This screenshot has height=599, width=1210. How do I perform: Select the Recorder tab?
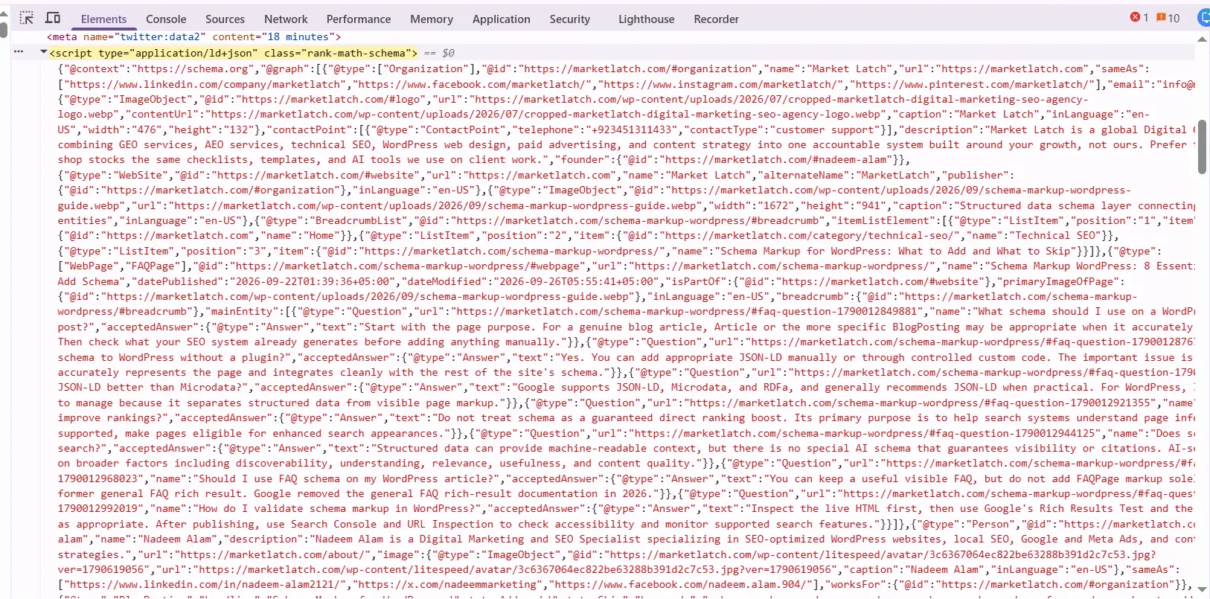click(717, 19)
